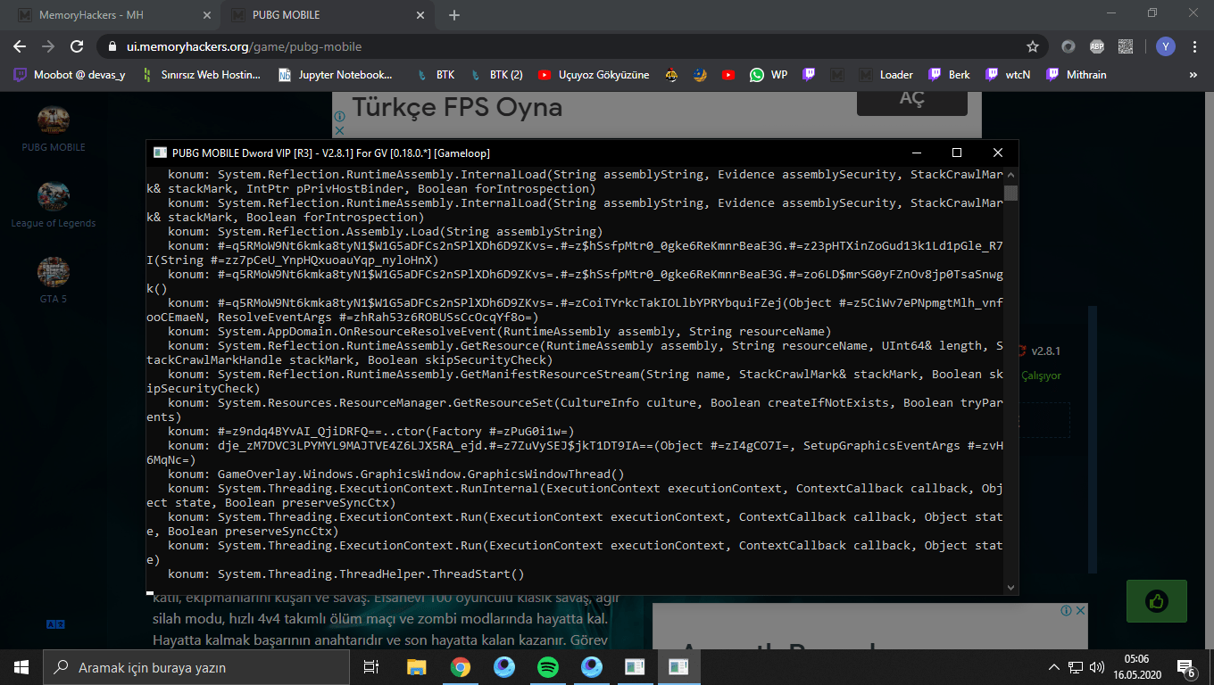
Task: Focus the ui.memoryhackers.org address bar
Action: (x=571, y=46)
